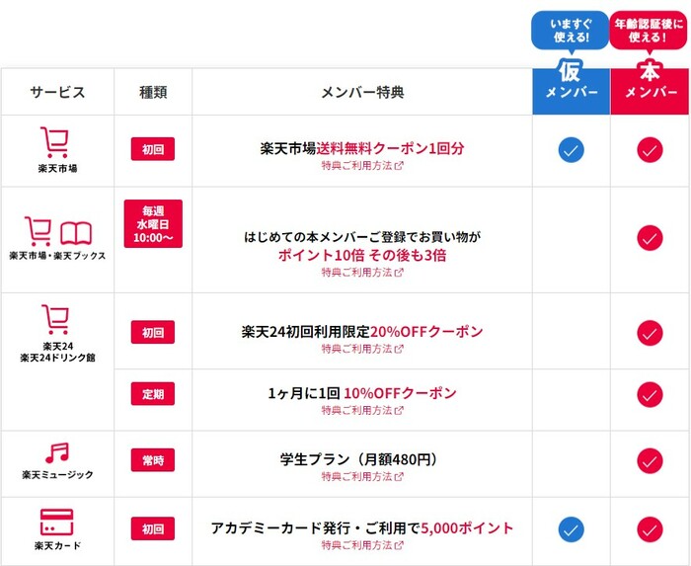Viewport: 691px width, 566px height.
Task: Click the 毎週水曜日 10:00〜 badge
Action: coord(153,223)
